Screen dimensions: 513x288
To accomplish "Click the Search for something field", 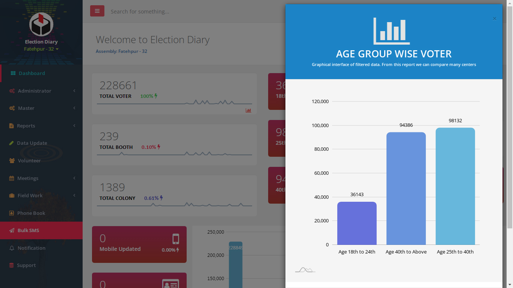I will coord(188,12).
